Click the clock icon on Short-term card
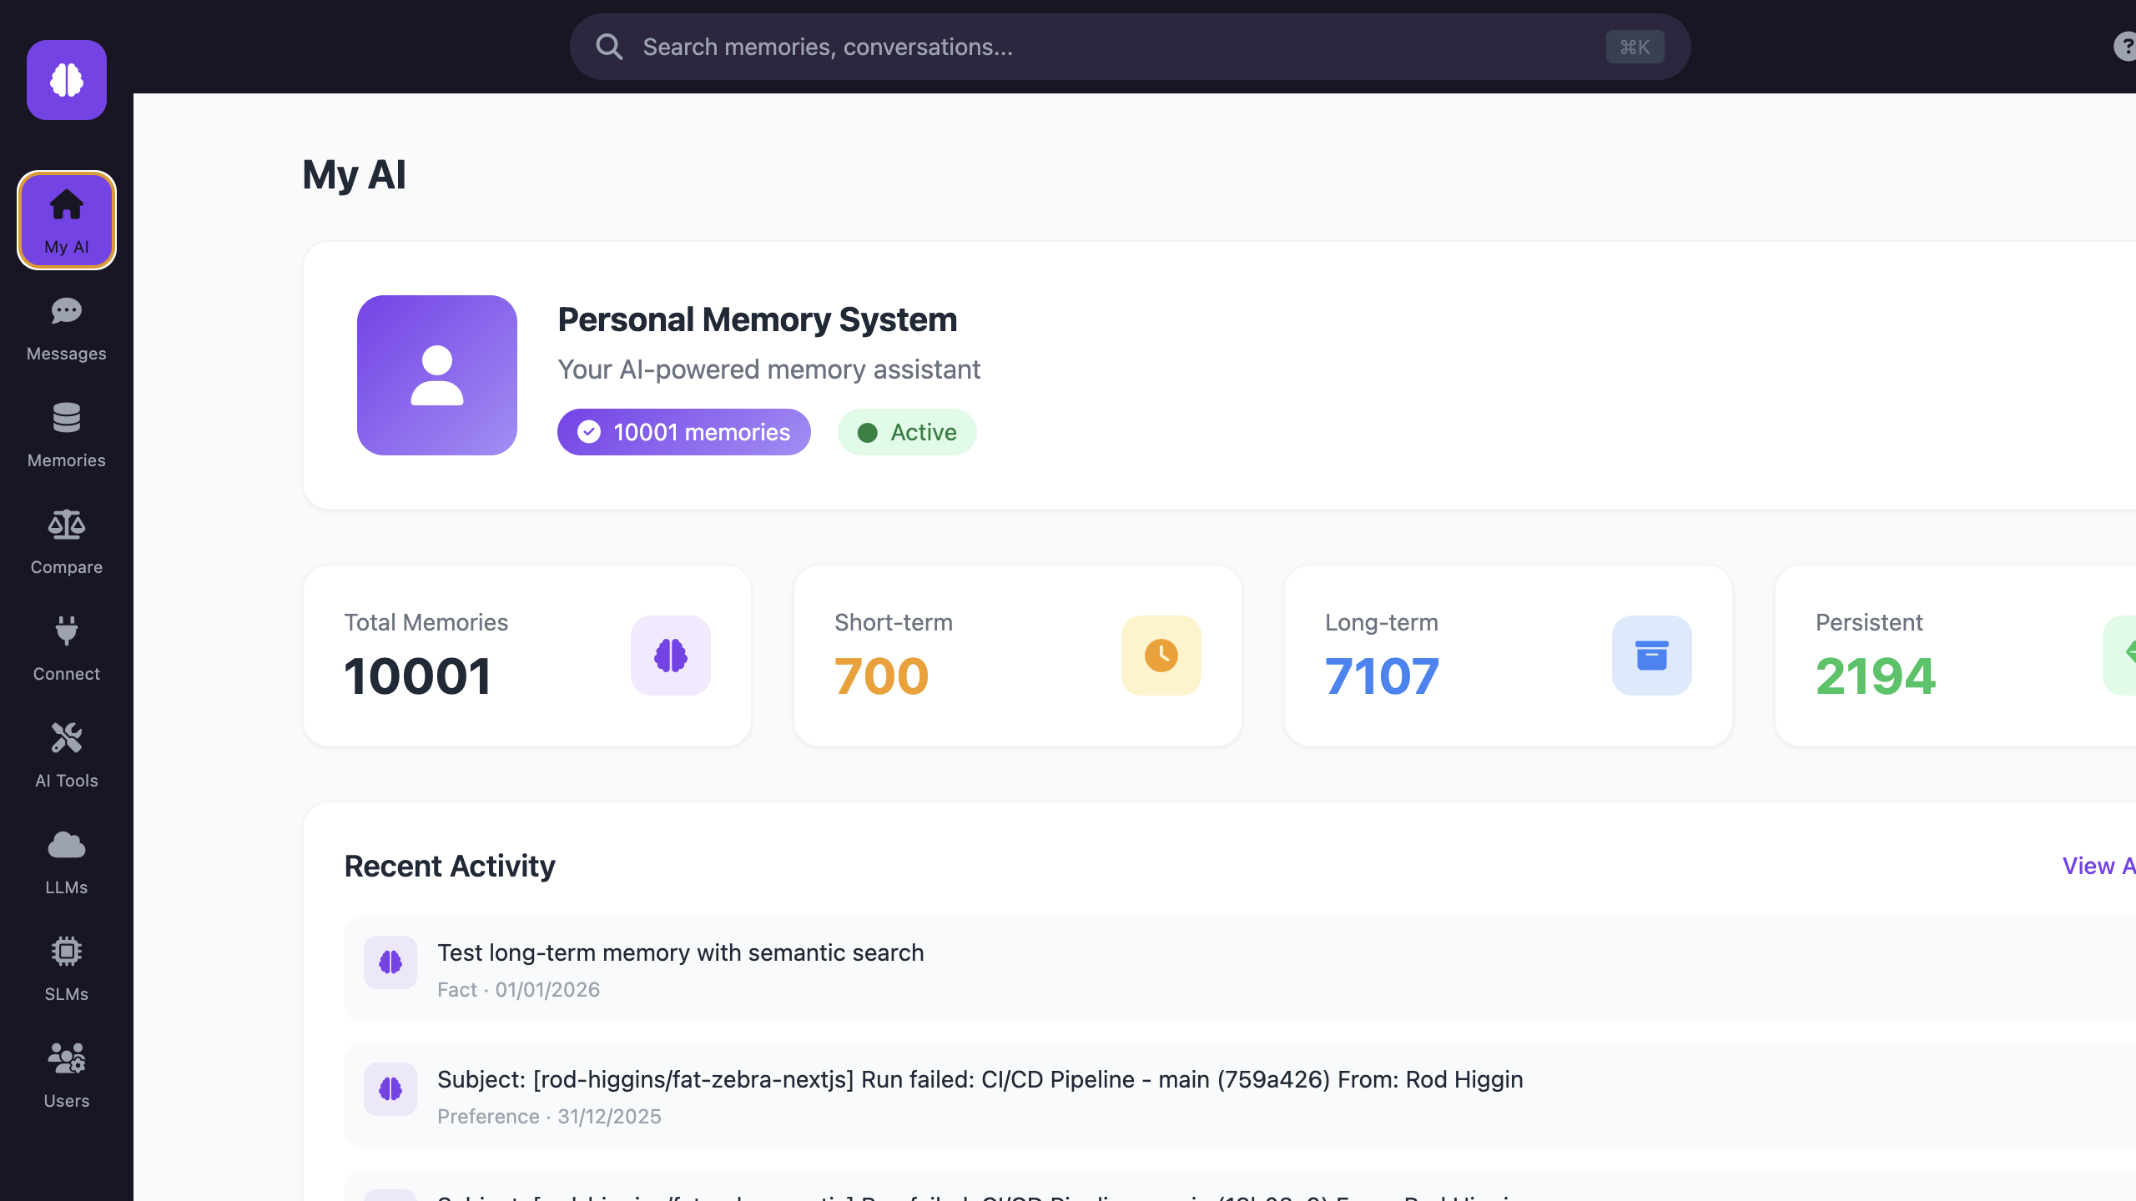Screen dimensions: 2136x1201 (1161, 656)
